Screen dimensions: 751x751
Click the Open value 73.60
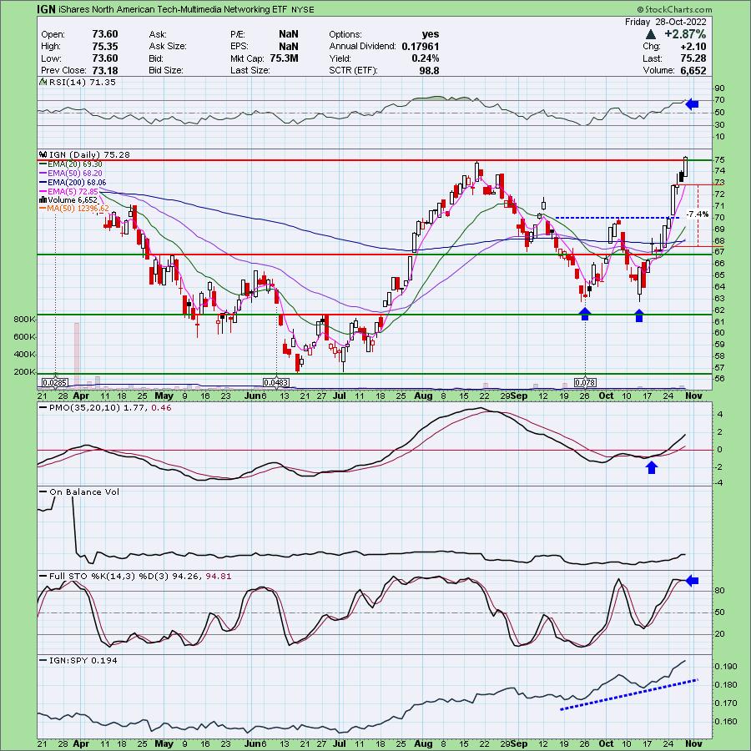[105, 34]
